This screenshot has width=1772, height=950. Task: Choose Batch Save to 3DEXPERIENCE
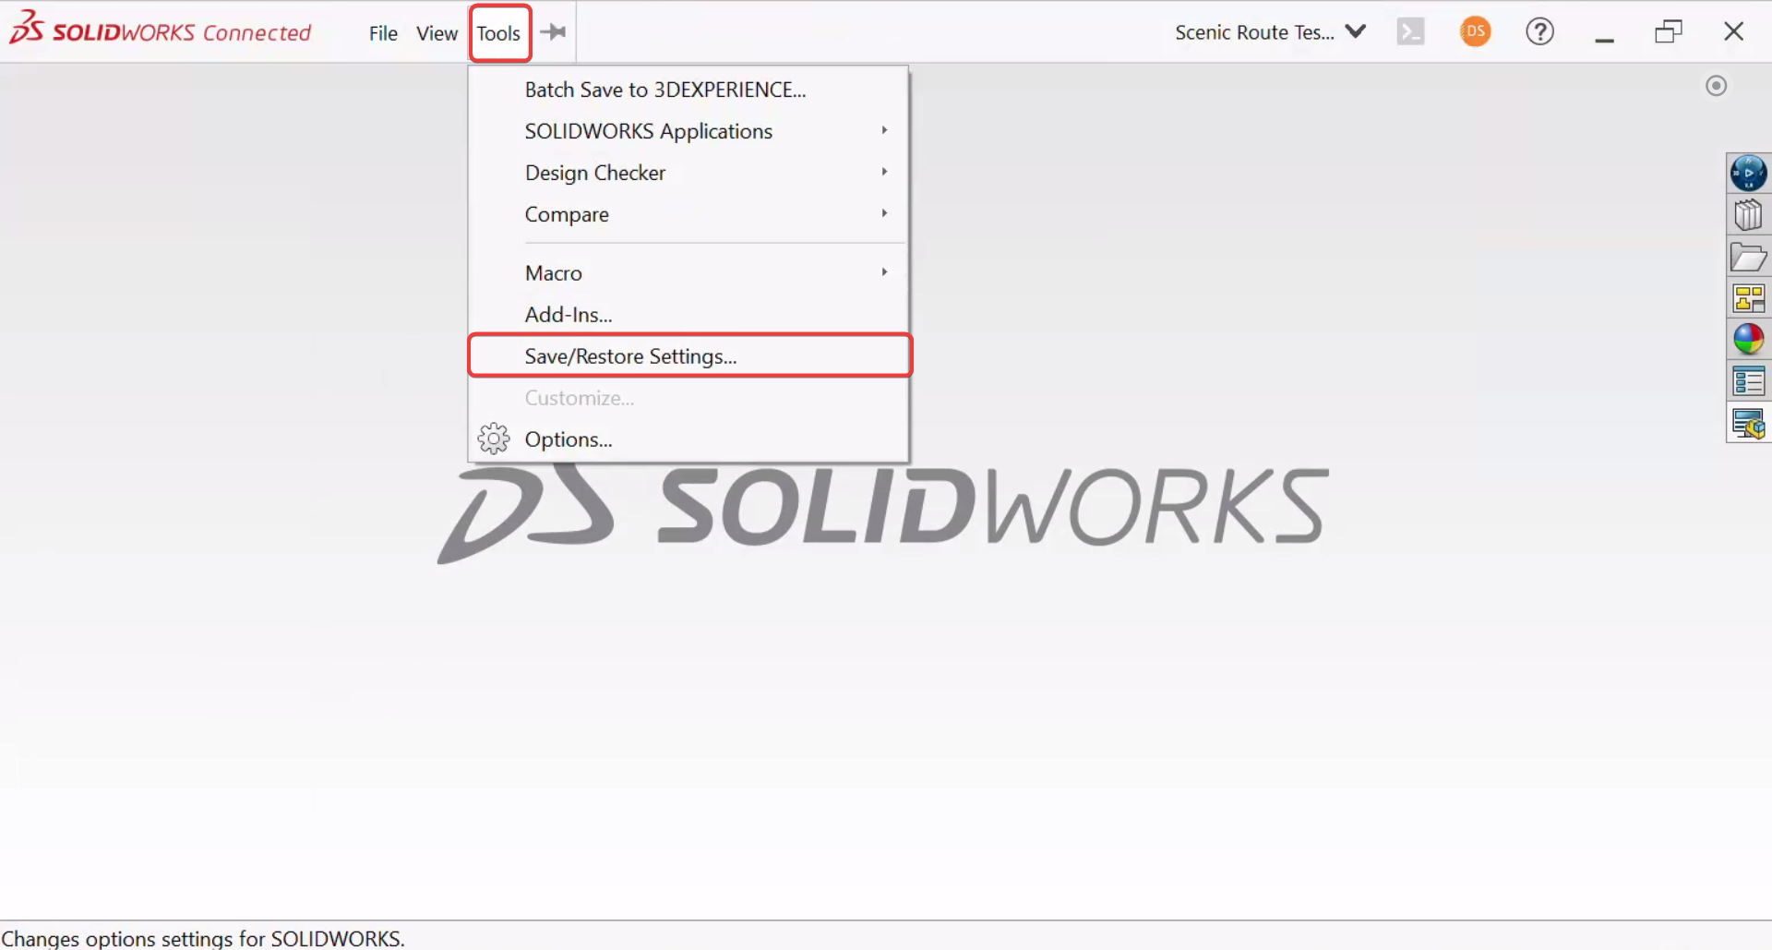pyautogui.click(x=664, y=90)
